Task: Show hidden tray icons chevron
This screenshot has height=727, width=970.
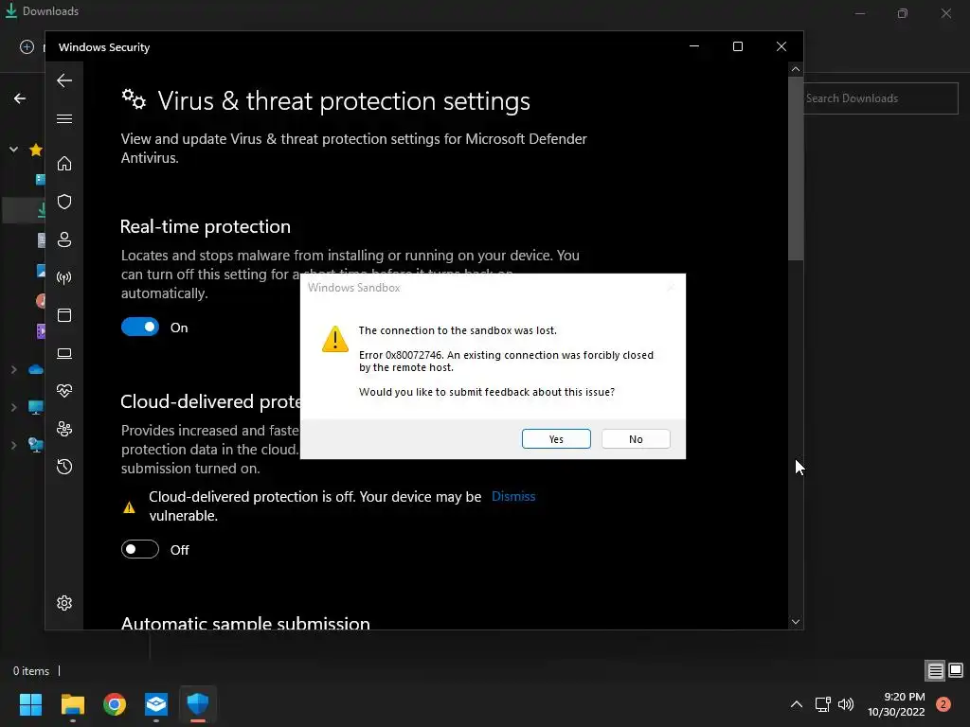Action: (x=797, y=704)
